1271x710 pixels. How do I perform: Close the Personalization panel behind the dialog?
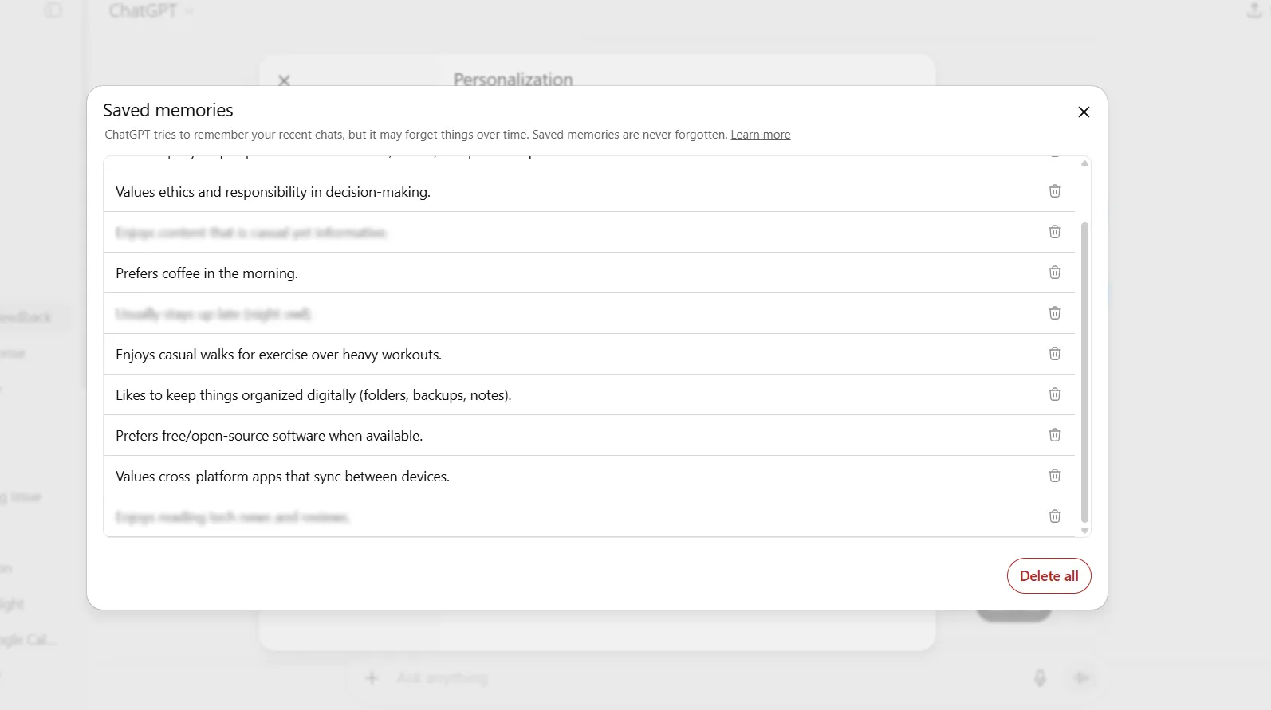pyautogui.click(x=284, y=80)
